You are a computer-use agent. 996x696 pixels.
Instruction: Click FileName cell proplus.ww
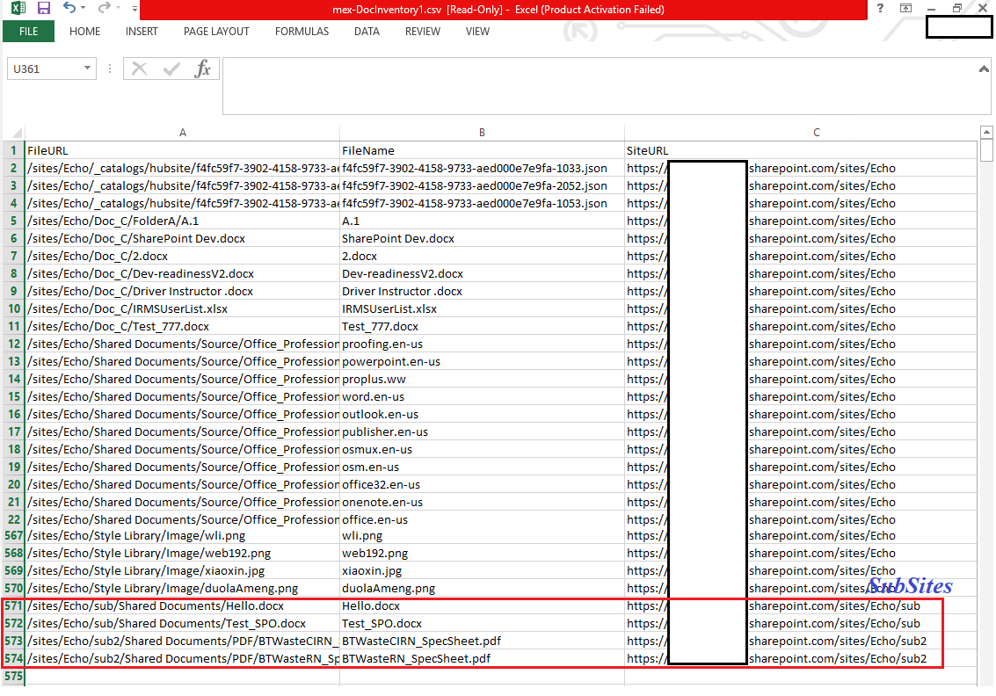coord(482,379)
